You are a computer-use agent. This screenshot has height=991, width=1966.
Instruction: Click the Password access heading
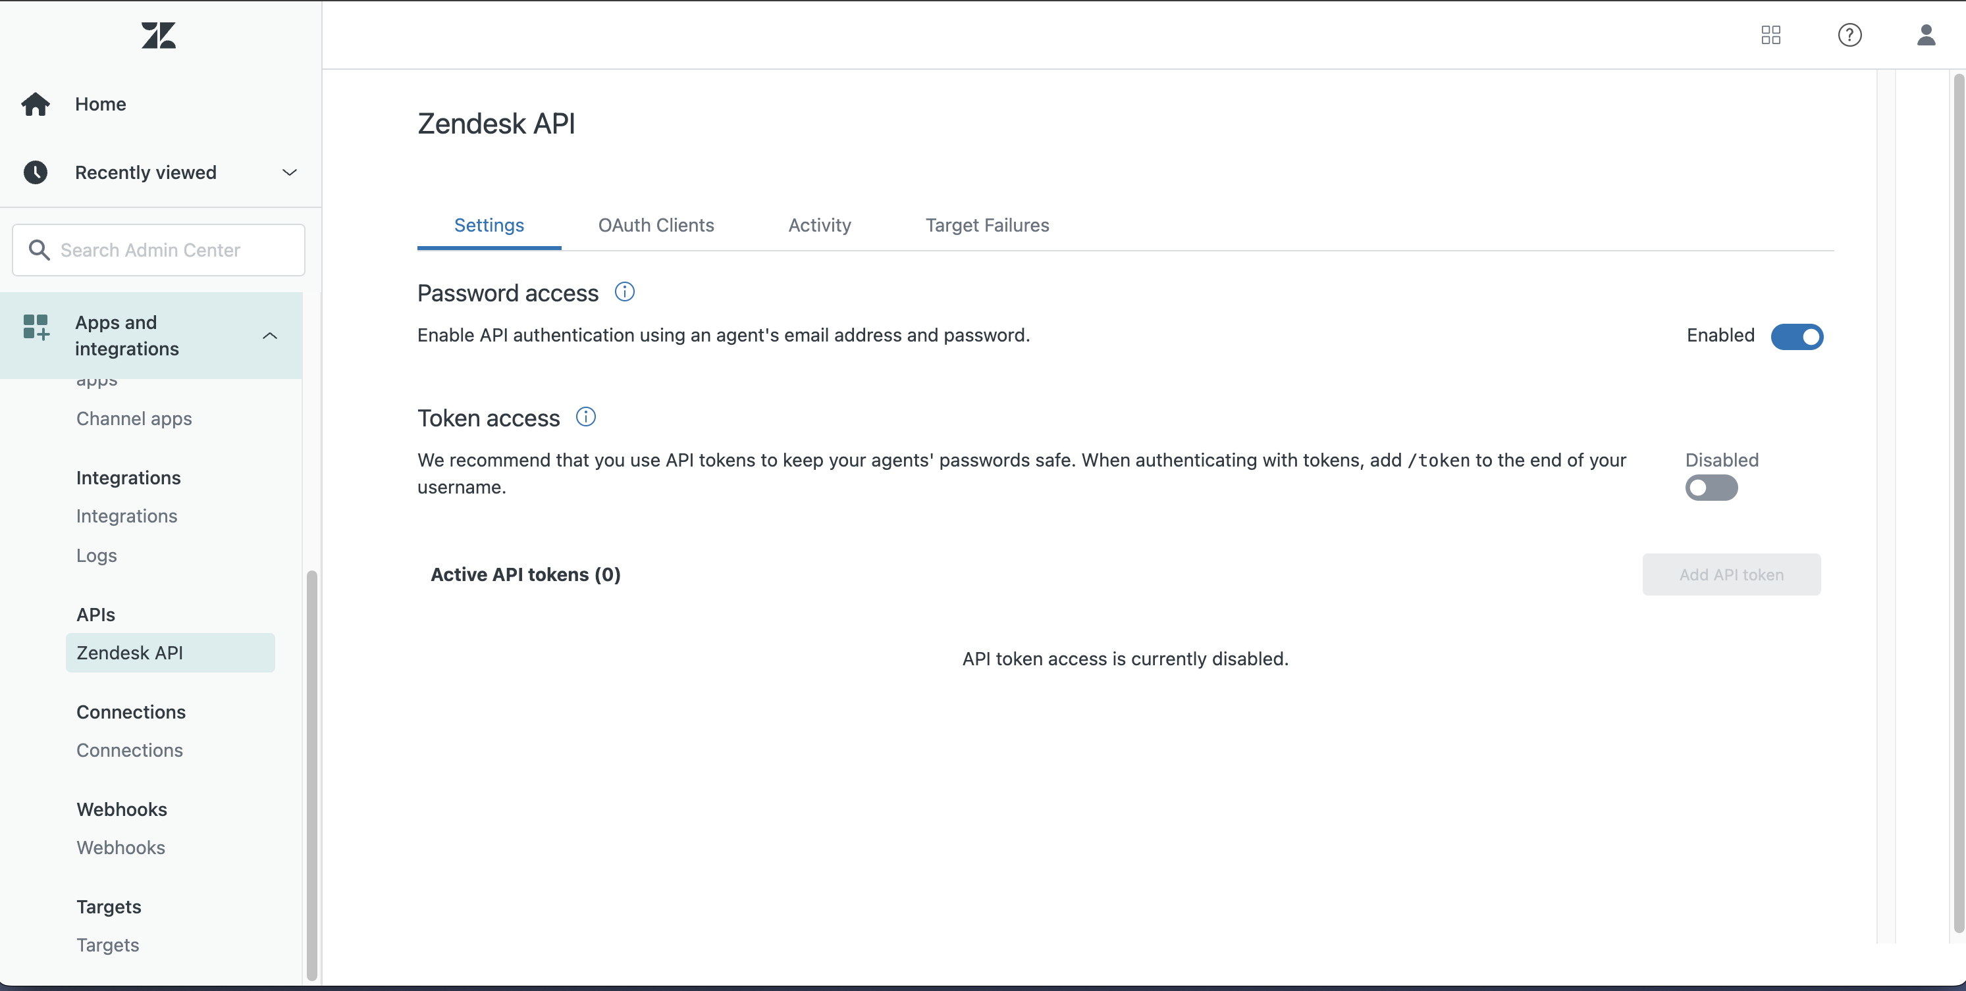(x=508, y=293)
